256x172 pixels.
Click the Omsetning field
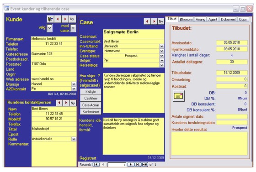point(232,79)
